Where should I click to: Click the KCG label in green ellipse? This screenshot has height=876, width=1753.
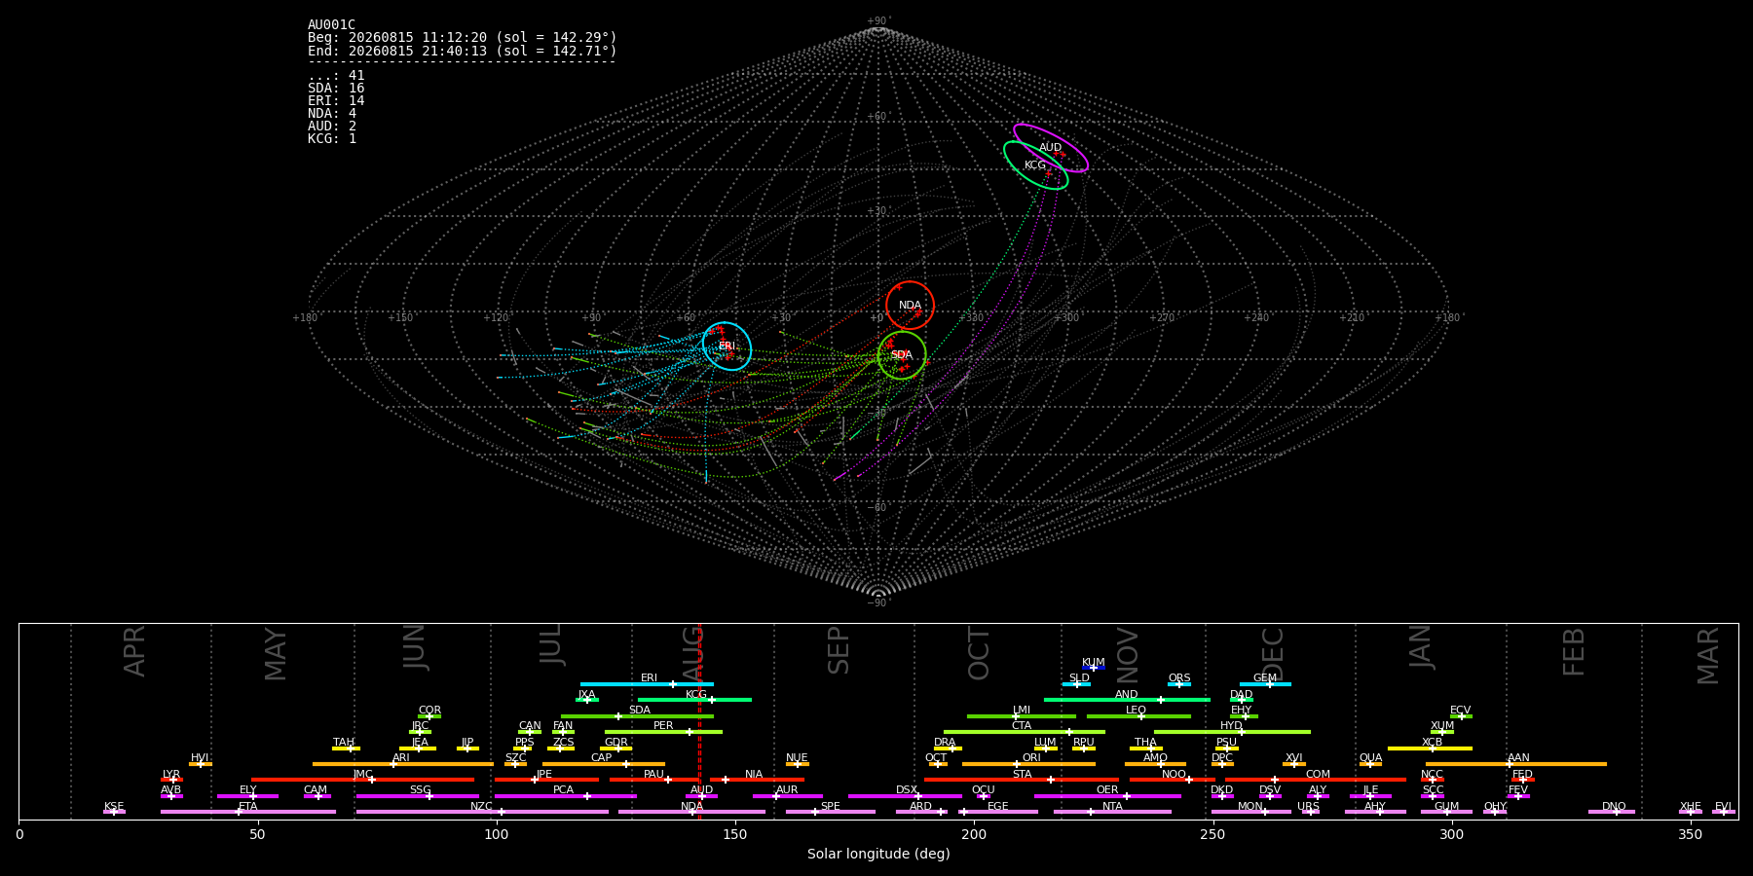(1034, 165)
